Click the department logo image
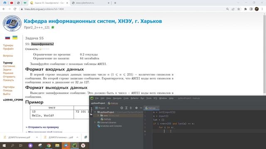Screen dimensions: 266x149 [x=12, y=23]
